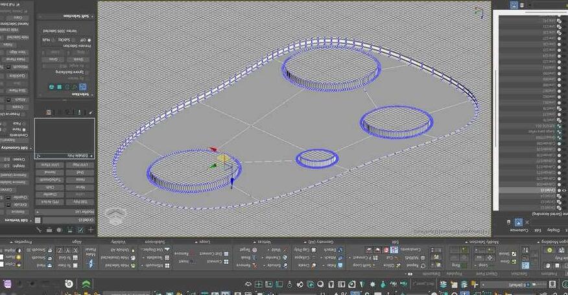Click the QuickSlice button in Edit Geometry

point(17,76)
